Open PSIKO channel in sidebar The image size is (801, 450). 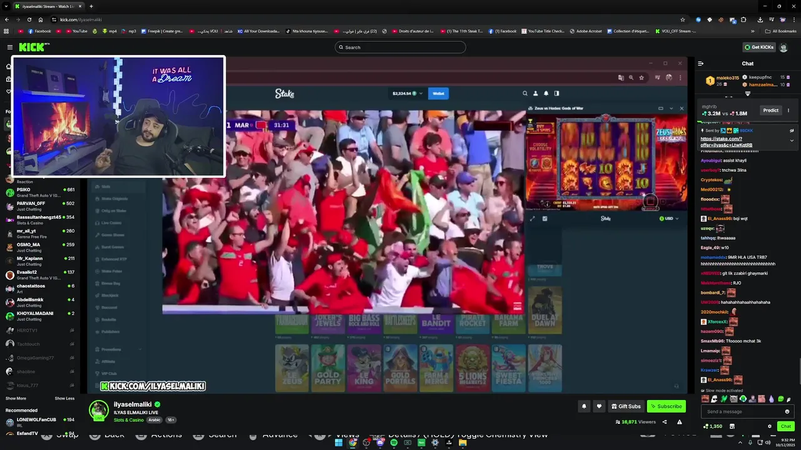[x=41, y=192]
